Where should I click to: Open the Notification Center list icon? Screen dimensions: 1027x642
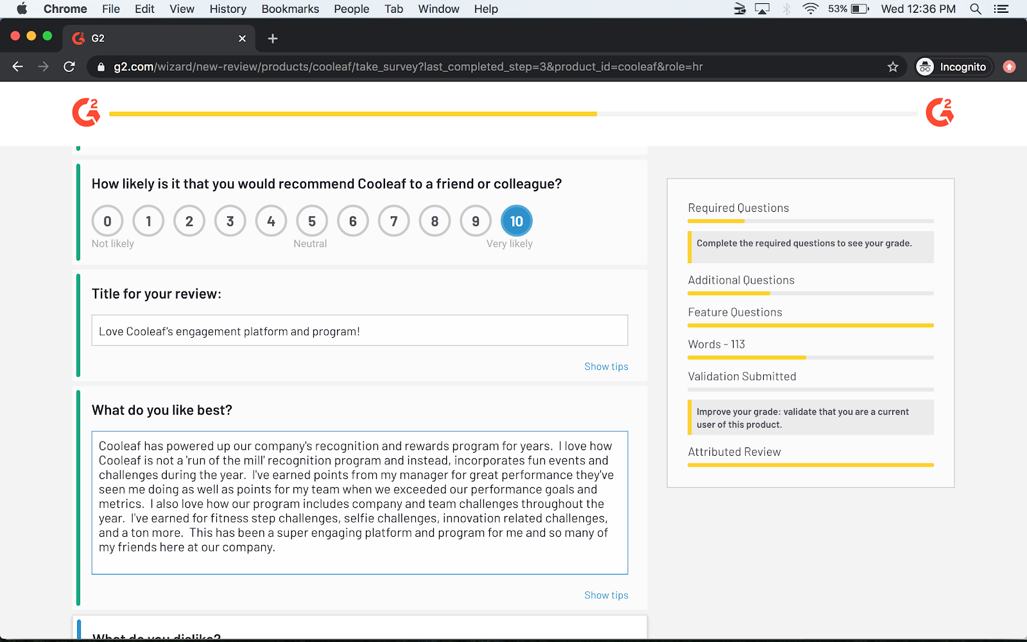tap(1001, 9)
